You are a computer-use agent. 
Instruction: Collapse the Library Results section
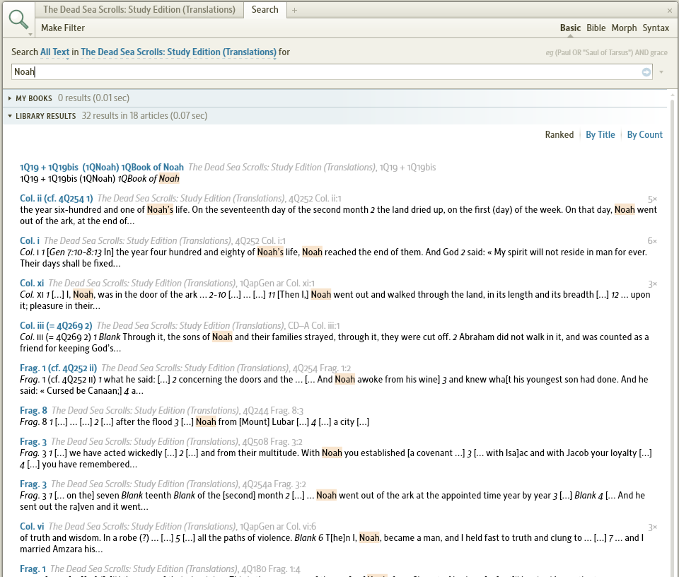[10, 116]
